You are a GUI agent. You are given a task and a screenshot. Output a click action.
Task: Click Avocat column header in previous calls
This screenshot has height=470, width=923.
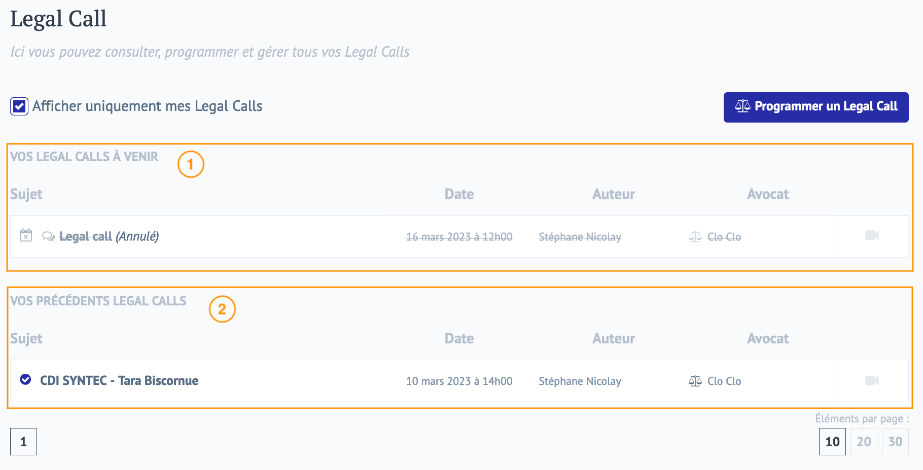click(767, 339)
